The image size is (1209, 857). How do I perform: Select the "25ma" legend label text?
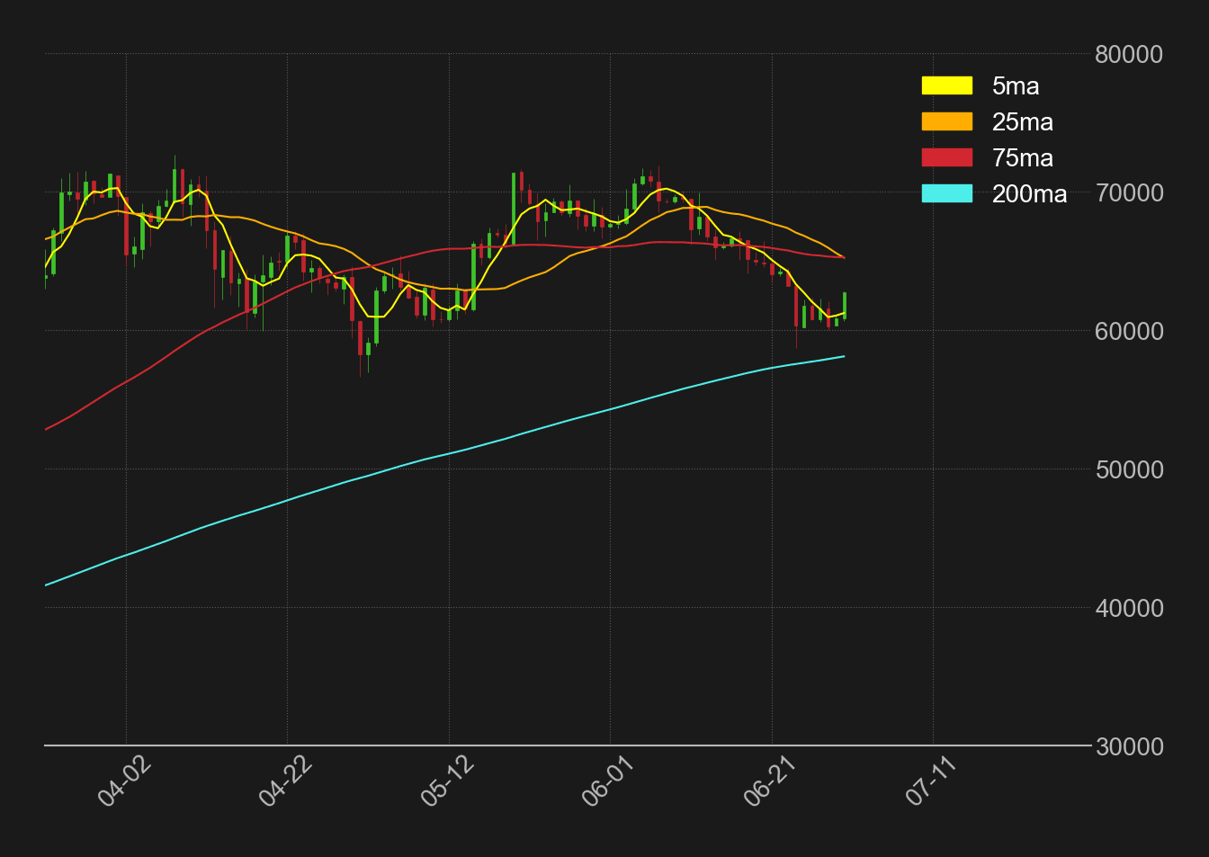[x=1022, y=121]
